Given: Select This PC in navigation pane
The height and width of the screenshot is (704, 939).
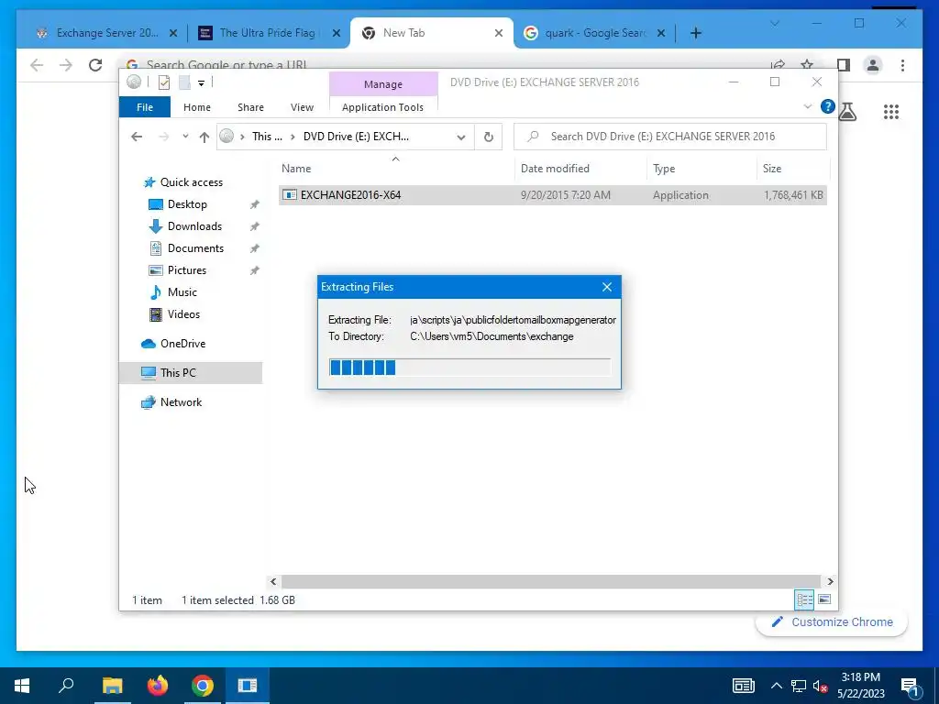Looking at the screenshot, I should coord(191,373).
